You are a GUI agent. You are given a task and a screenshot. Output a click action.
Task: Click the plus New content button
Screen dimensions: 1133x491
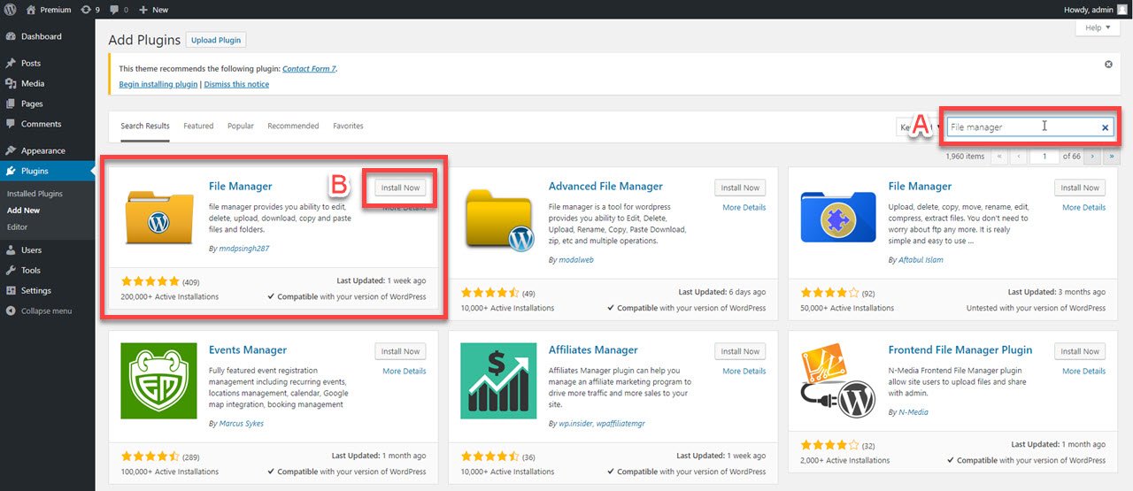[x=153, y=9]
